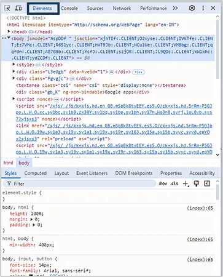Show more tabs chevron
Screen dimensions: 223x277
[175, 8]
